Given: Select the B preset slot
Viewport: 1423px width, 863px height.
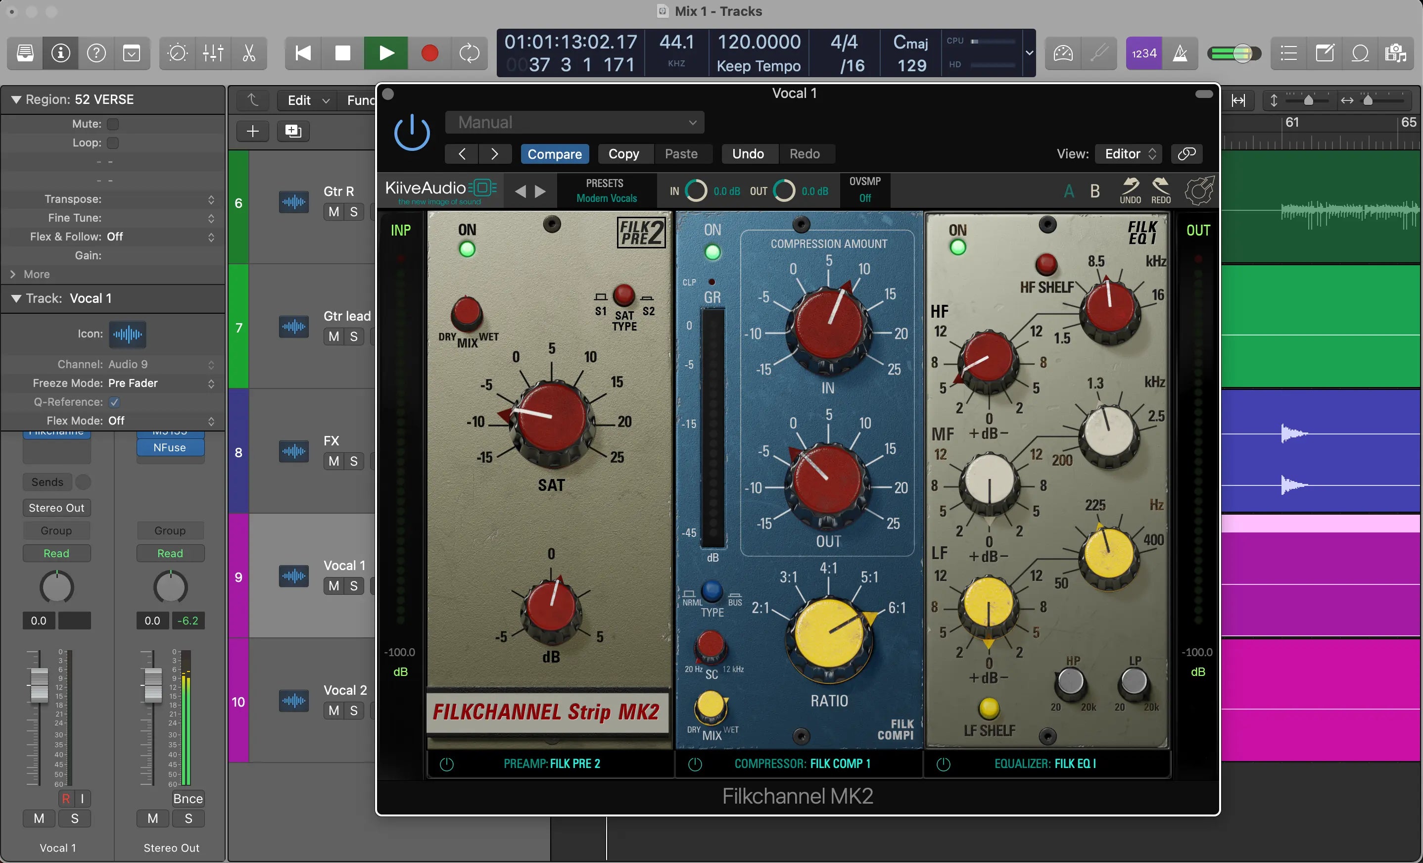Looking at the screenshot, I should pyautogui.click(x=1094, y=191).
